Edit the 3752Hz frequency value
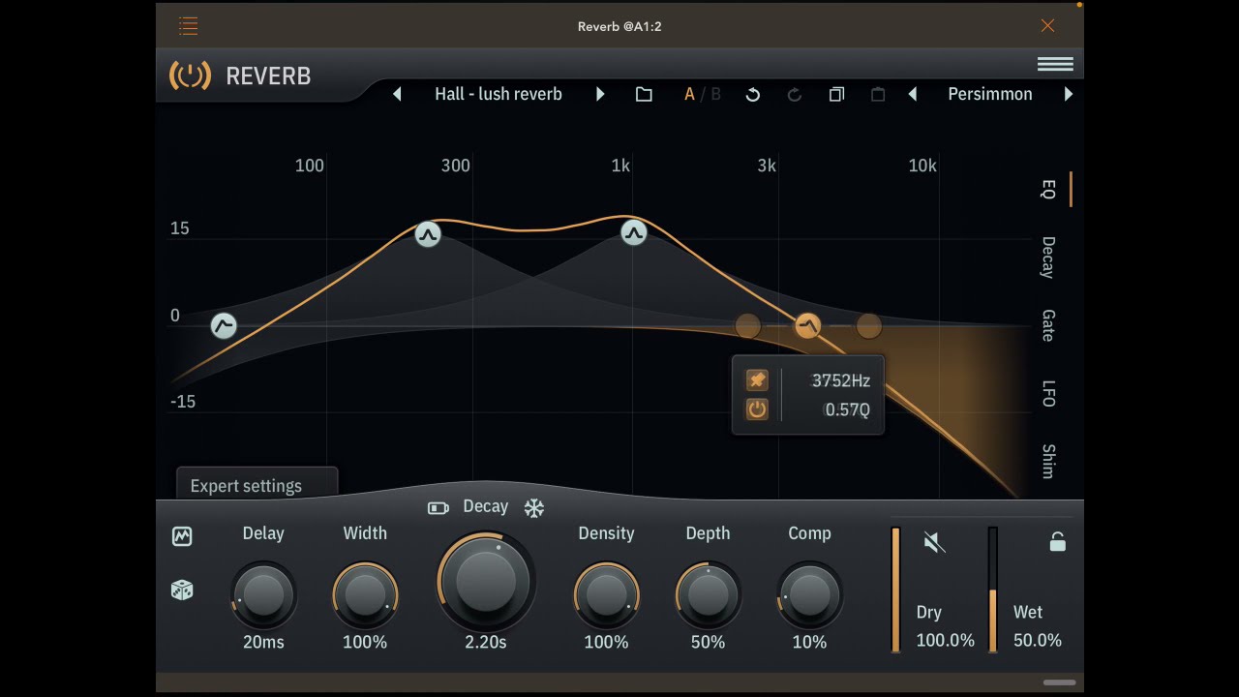The height and width of the screenshot is (697, 1239). [x=840, y=380]
